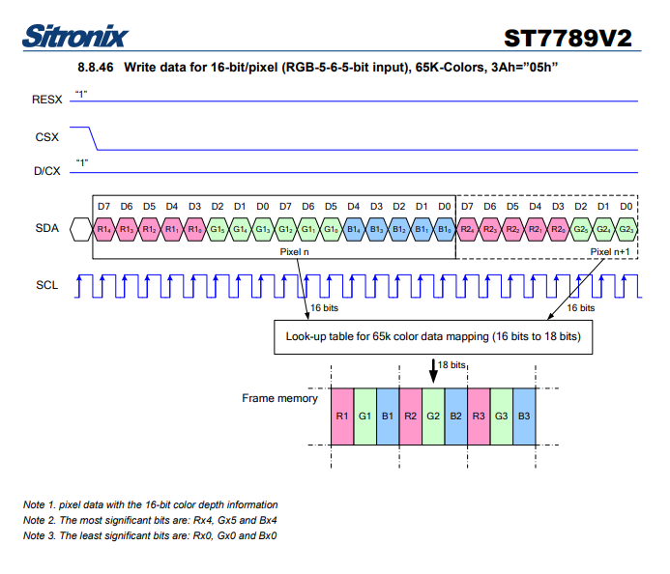Image resolution: width=670 pixels, height=574 pixels.
Task: Click the SDA signal label
Action: click(x=47, y=228)
